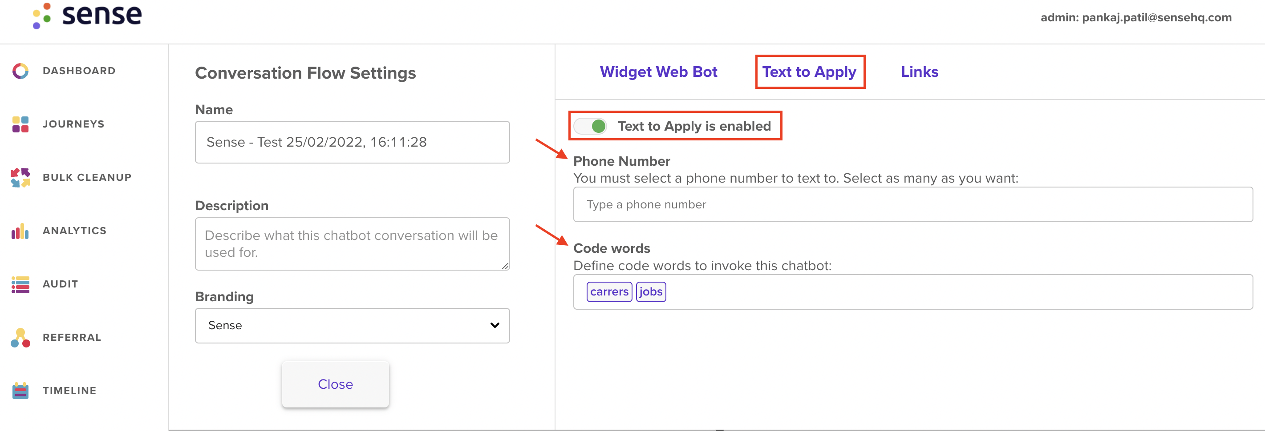Click the Journeys colored squares icon

click(20, 124)
